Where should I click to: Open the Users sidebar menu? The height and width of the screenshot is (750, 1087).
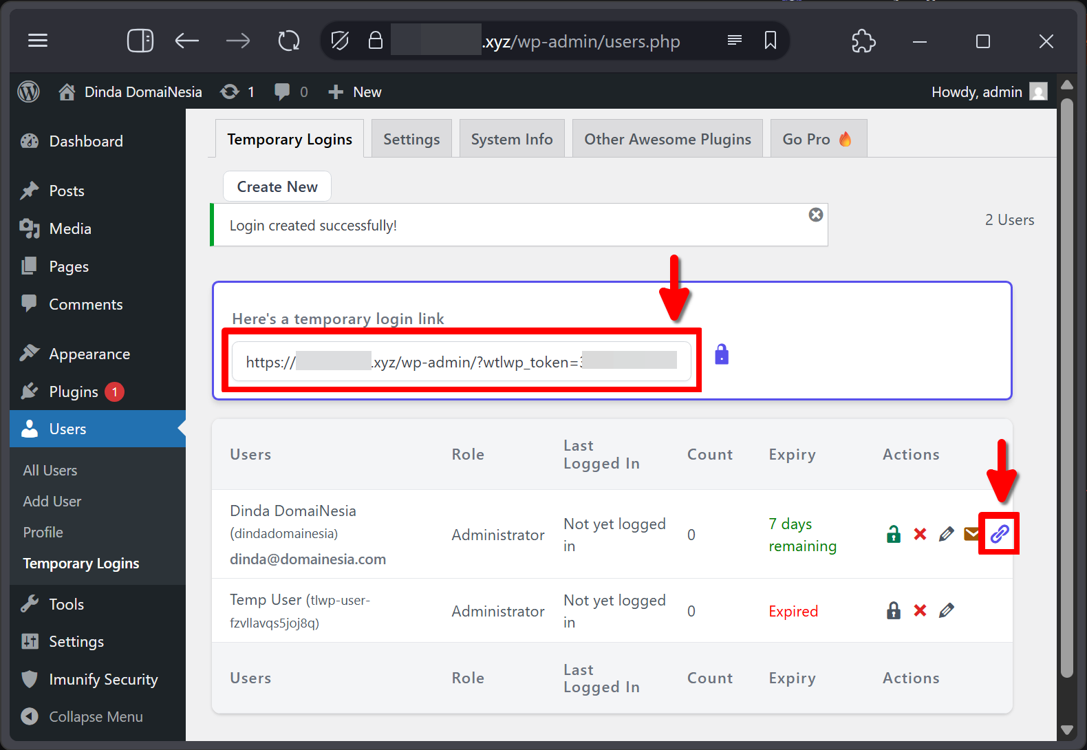[98, 429]
